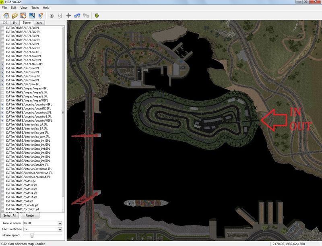Select the DATA/MAPS/cull.ipl row
This screenshot has width=322, height=246.
(19, 201)
